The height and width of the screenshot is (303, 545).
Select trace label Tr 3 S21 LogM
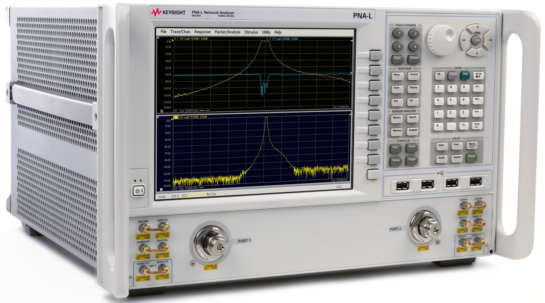[190, 117]
